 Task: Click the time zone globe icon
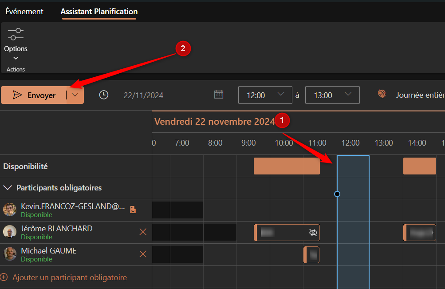382,94
